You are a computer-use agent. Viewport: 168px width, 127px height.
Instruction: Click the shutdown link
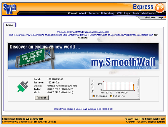tap(150, 17)
